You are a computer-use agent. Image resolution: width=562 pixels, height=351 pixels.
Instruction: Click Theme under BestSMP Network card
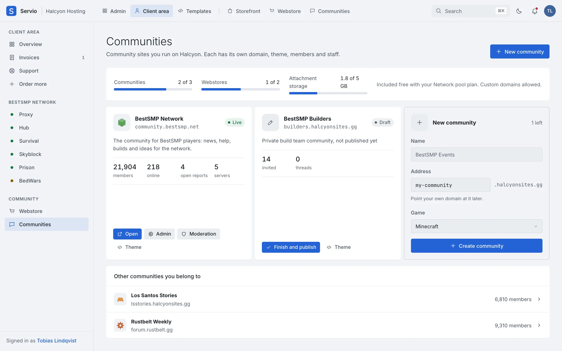[129, 247]
